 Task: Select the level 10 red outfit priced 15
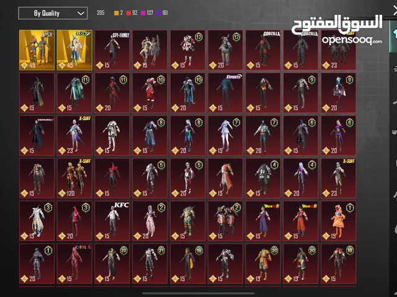[x=150, y=93]
